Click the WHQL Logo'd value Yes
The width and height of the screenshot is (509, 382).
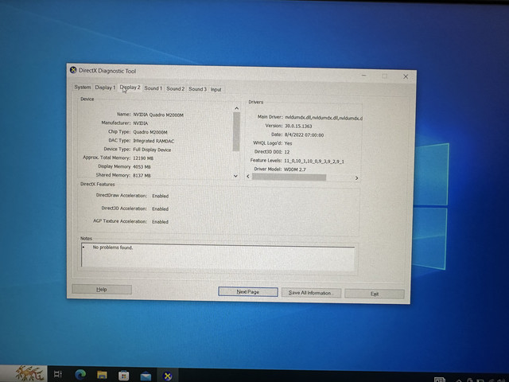(x=288, y=143)
